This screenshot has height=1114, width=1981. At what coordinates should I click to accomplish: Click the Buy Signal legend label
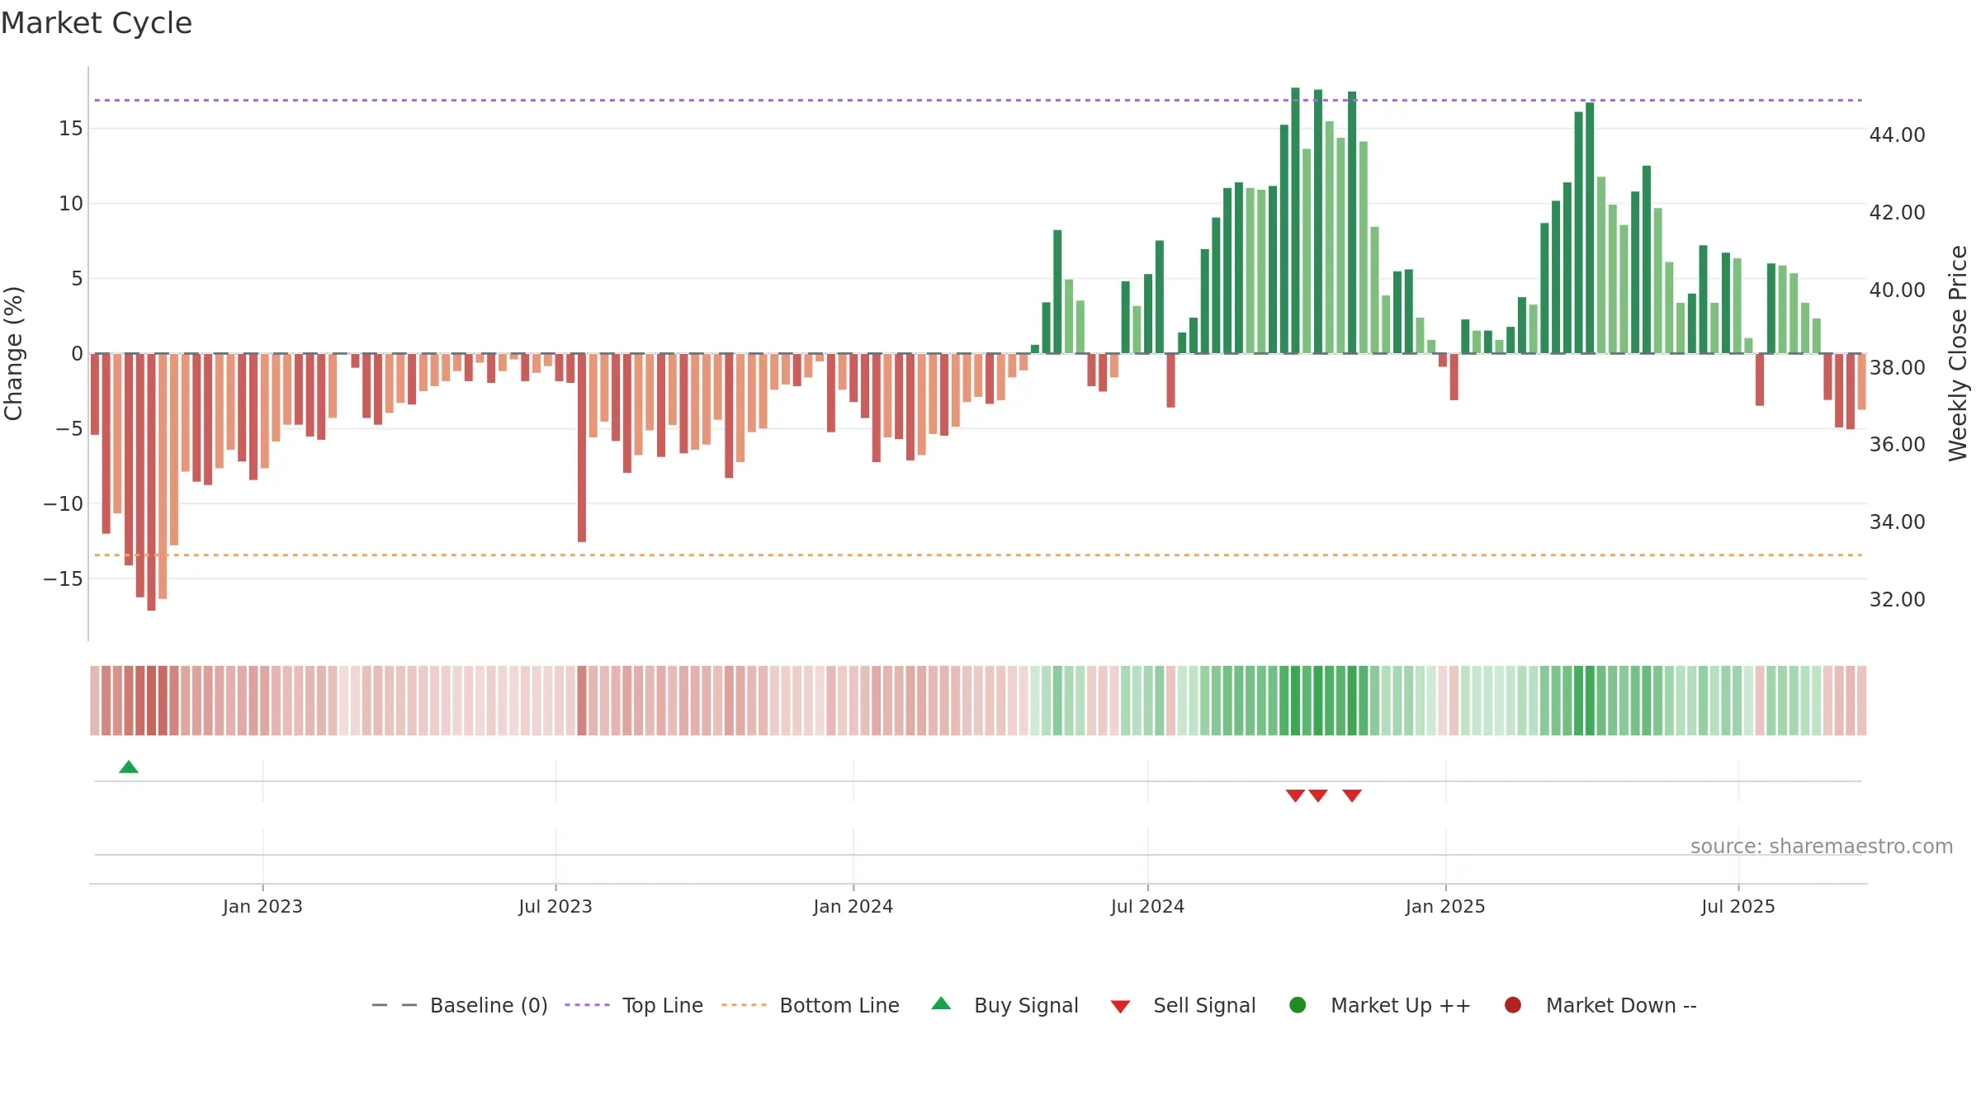point(1026,1005)
